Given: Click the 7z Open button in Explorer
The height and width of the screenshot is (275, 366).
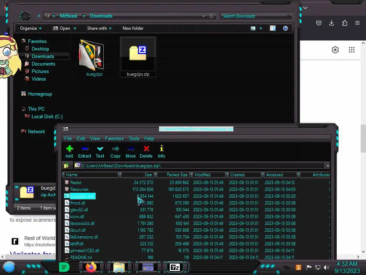Looking at the screenshot, I should [61, 28].
